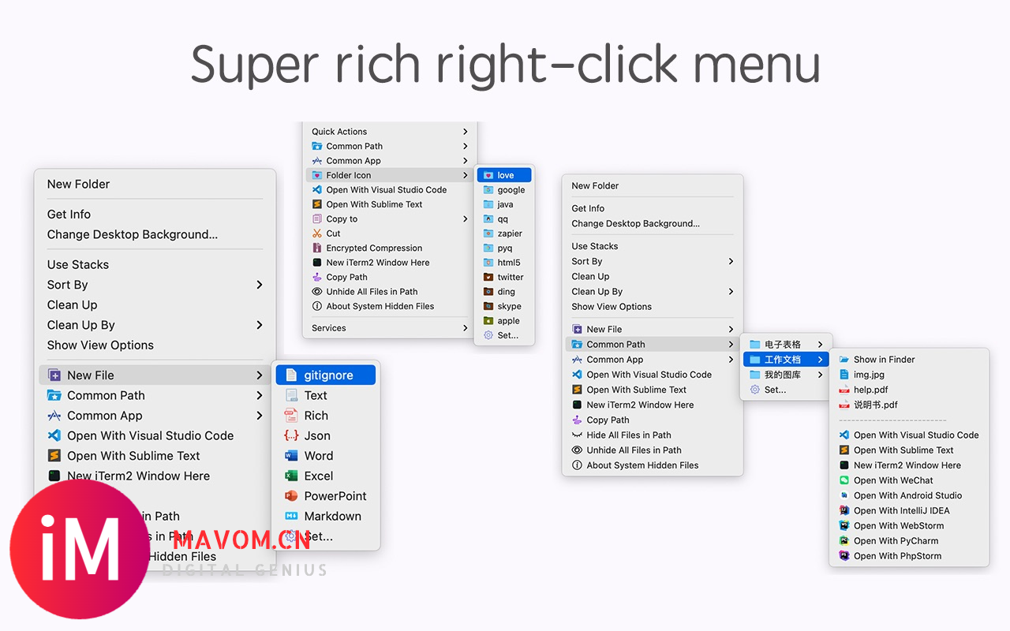Click the WebStorm app icon

[844, 525]
